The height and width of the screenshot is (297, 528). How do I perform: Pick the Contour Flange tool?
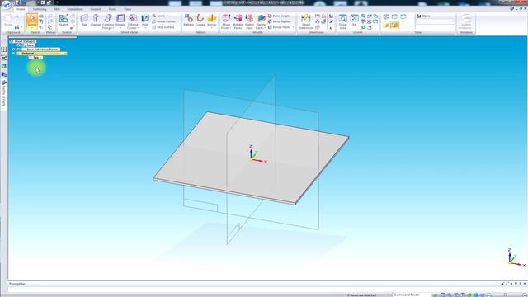coord(108,21)
